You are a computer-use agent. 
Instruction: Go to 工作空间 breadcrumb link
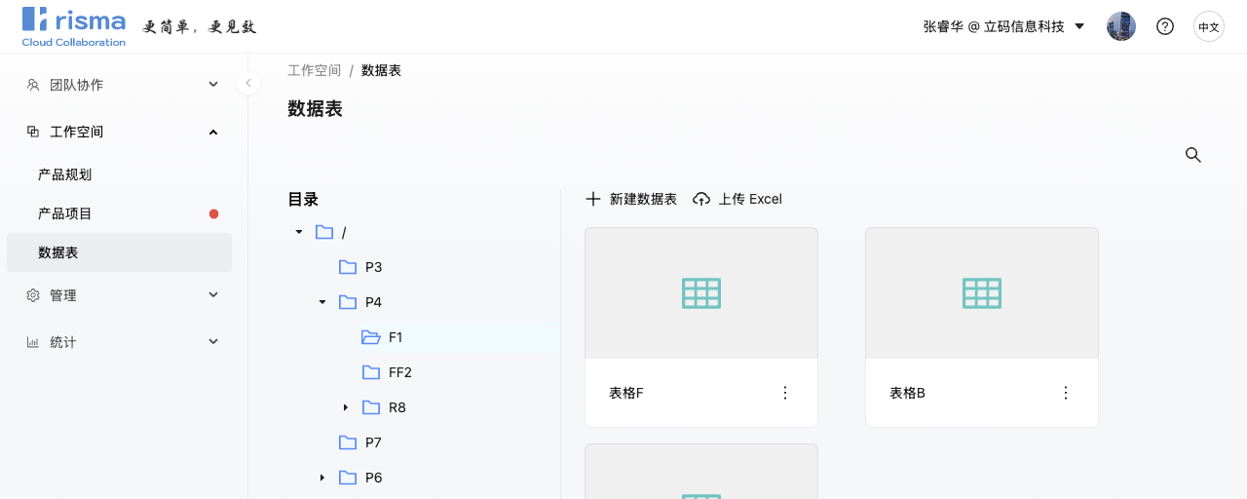point(315,70)
